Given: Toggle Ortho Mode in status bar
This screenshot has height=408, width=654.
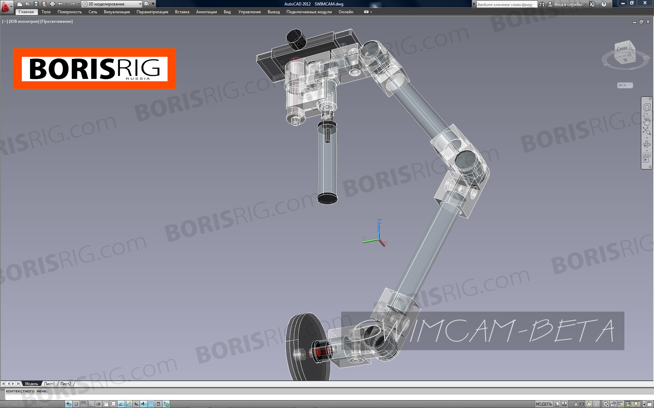Looking at the screenshot, I should pos(91,404).
